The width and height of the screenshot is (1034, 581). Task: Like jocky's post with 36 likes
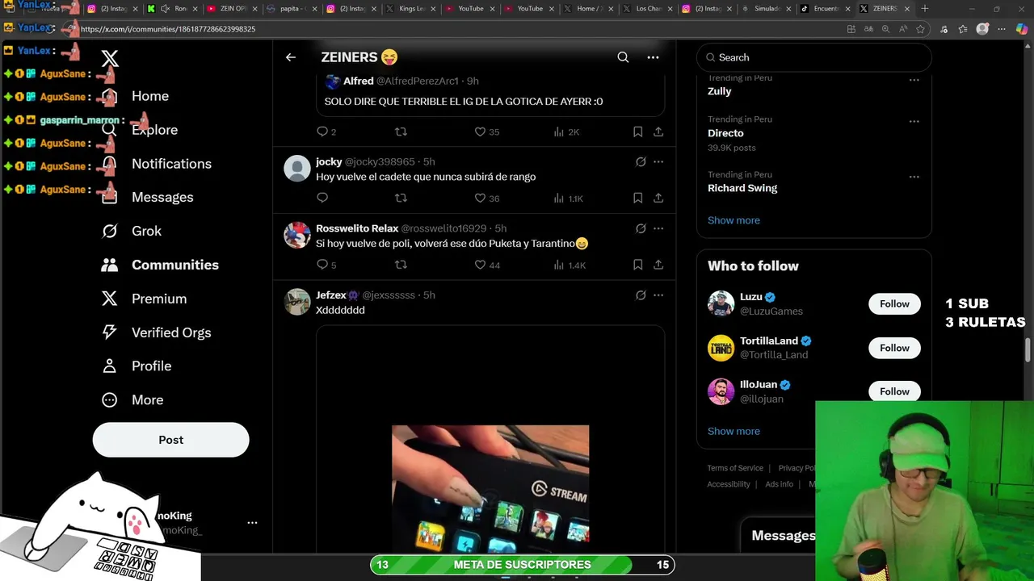pos(480,198)
